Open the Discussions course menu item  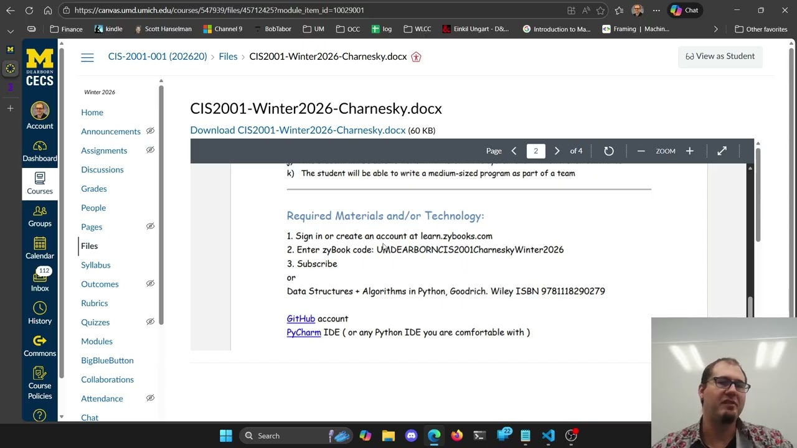tap(102, 169)
